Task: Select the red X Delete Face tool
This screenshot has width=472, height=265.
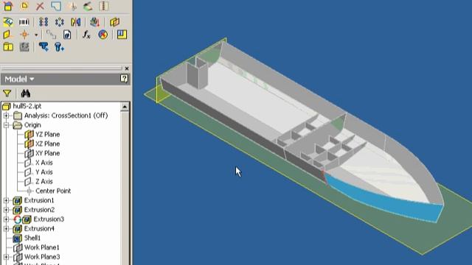Action: [40, 6]
